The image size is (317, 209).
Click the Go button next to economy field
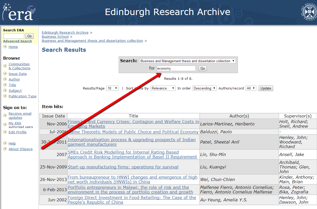coord(202,68)
